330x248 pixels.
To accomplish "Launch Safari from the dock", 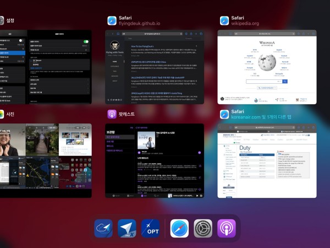I will point(179,228).
